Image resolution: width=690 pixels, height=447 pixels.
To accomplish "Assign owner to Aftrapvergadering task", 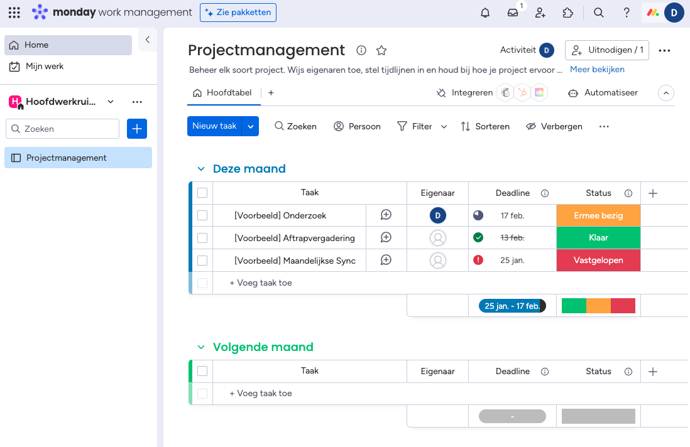I will point(438,238).
